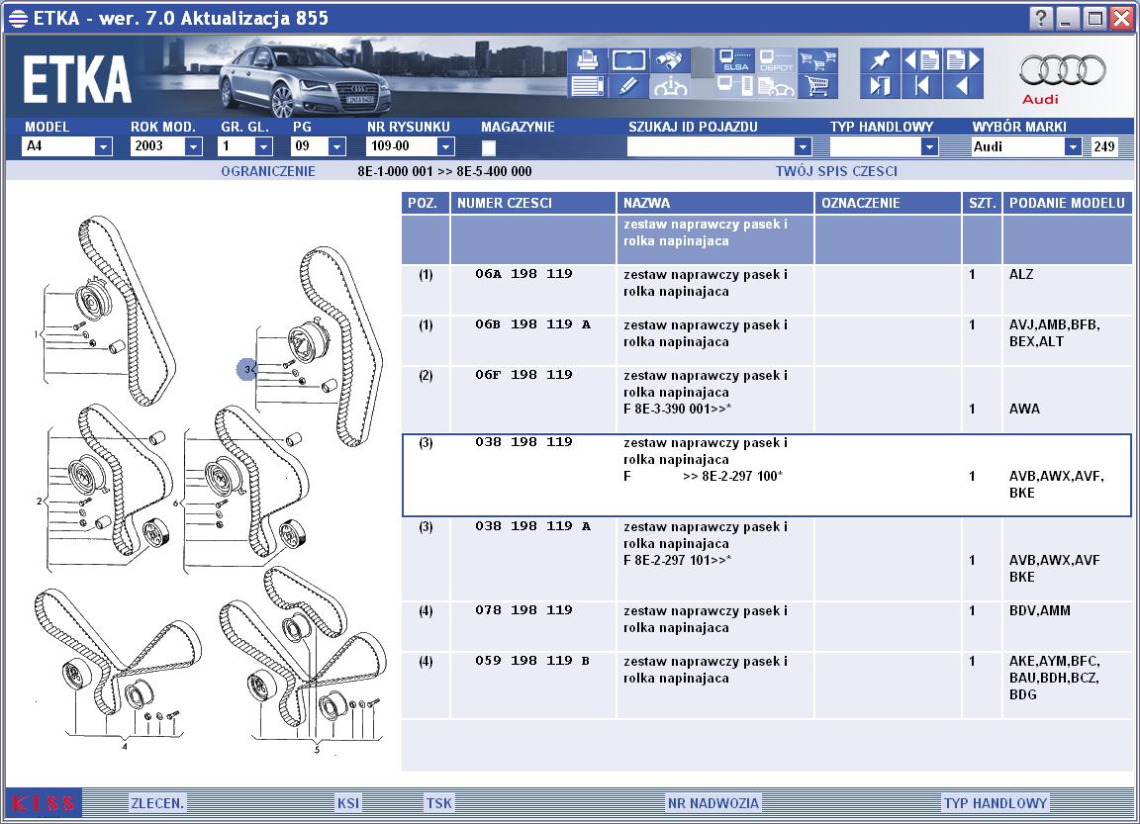The image size is (1140, 824).
Task: Click the help question mark in the title bar
Action: coord(1041,18)
